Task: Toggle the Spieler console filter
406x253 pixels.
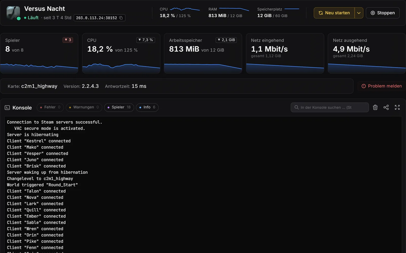Action: coord(119,107)
